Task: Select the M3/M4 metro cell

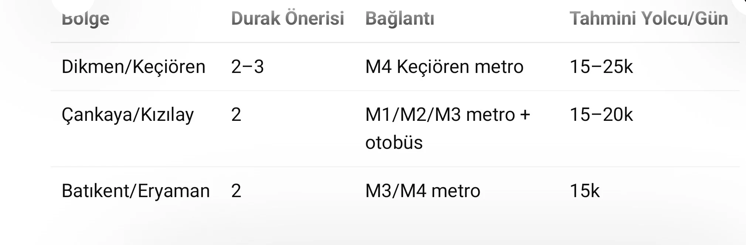Action: (423, 191)
